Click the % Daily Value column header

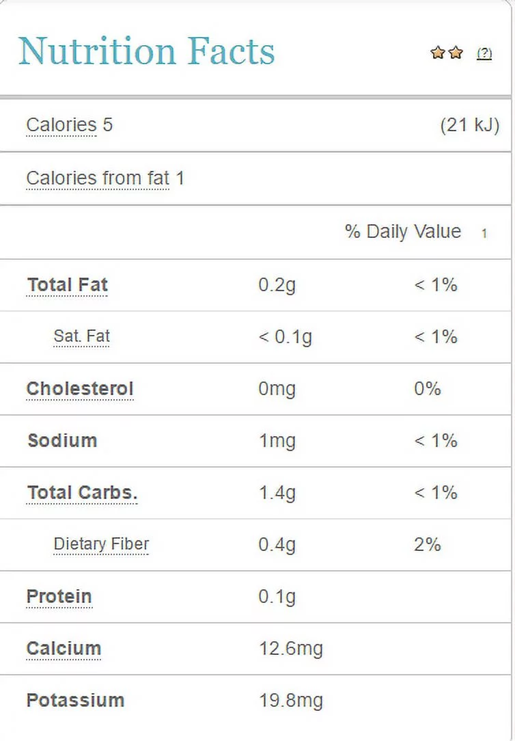click(403, 232)
